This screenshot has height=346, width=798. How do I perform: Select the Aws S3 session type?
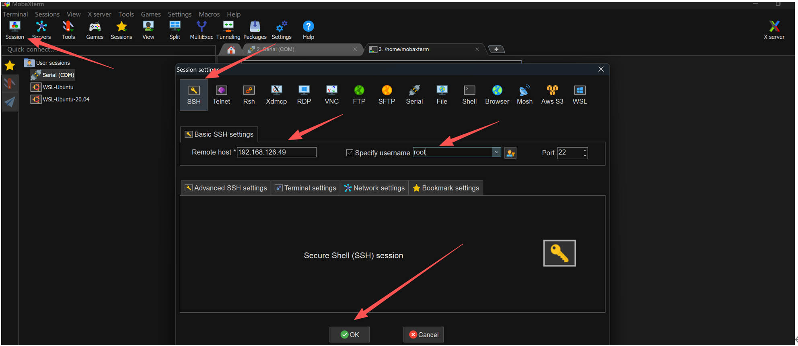pos(552,95)
